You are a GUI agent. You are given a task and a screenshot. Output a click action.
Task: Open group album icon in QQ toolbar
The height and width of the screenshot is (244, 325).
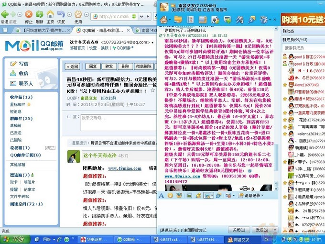(190, 20)
